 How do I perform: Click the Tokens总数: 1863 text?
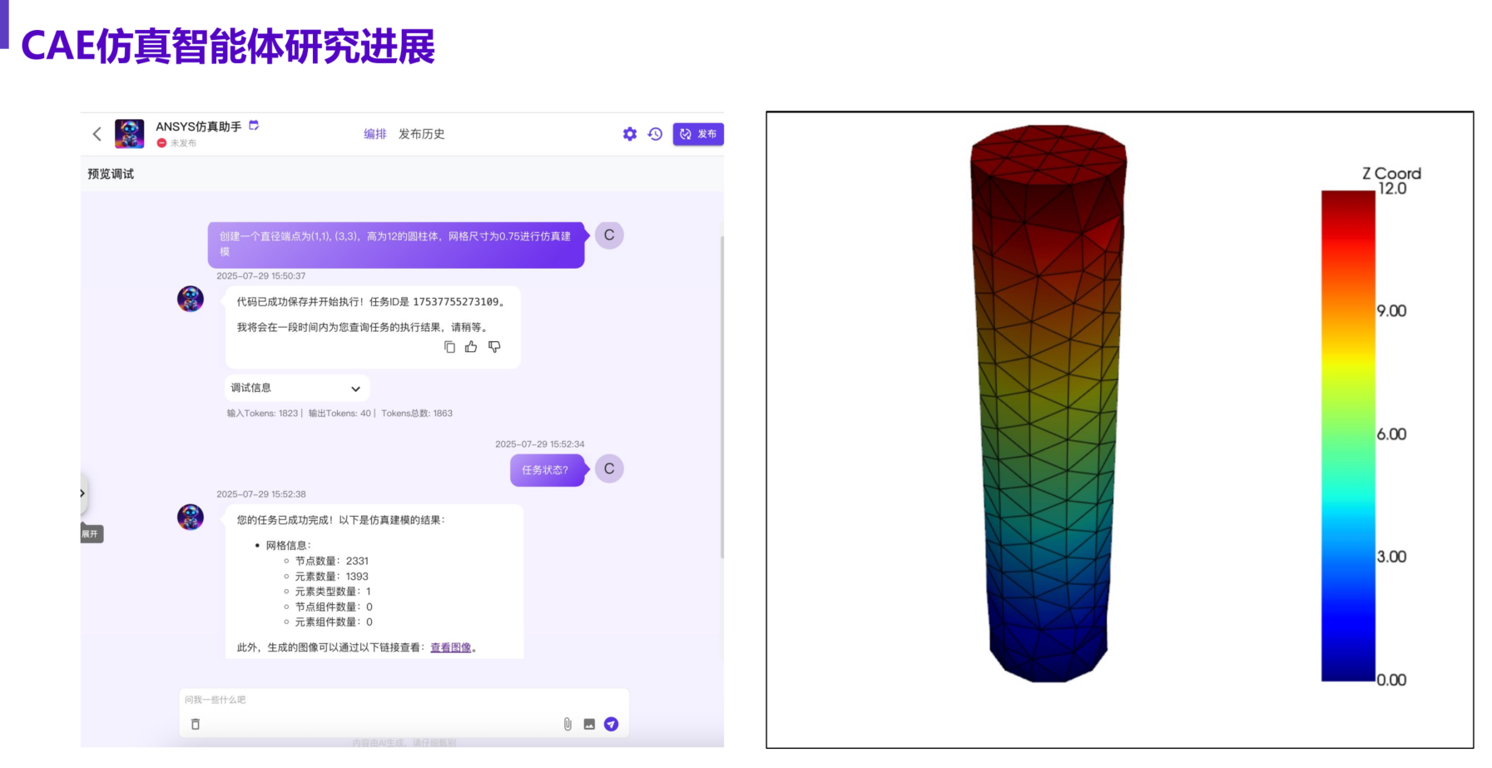point(417,414)
